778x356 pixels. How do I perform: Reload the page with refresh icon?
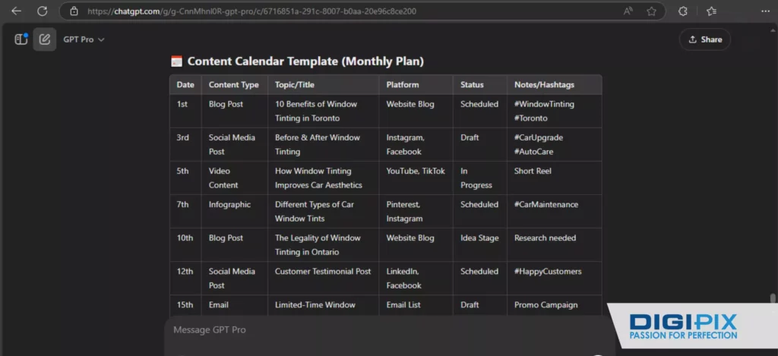click(43, 11)
